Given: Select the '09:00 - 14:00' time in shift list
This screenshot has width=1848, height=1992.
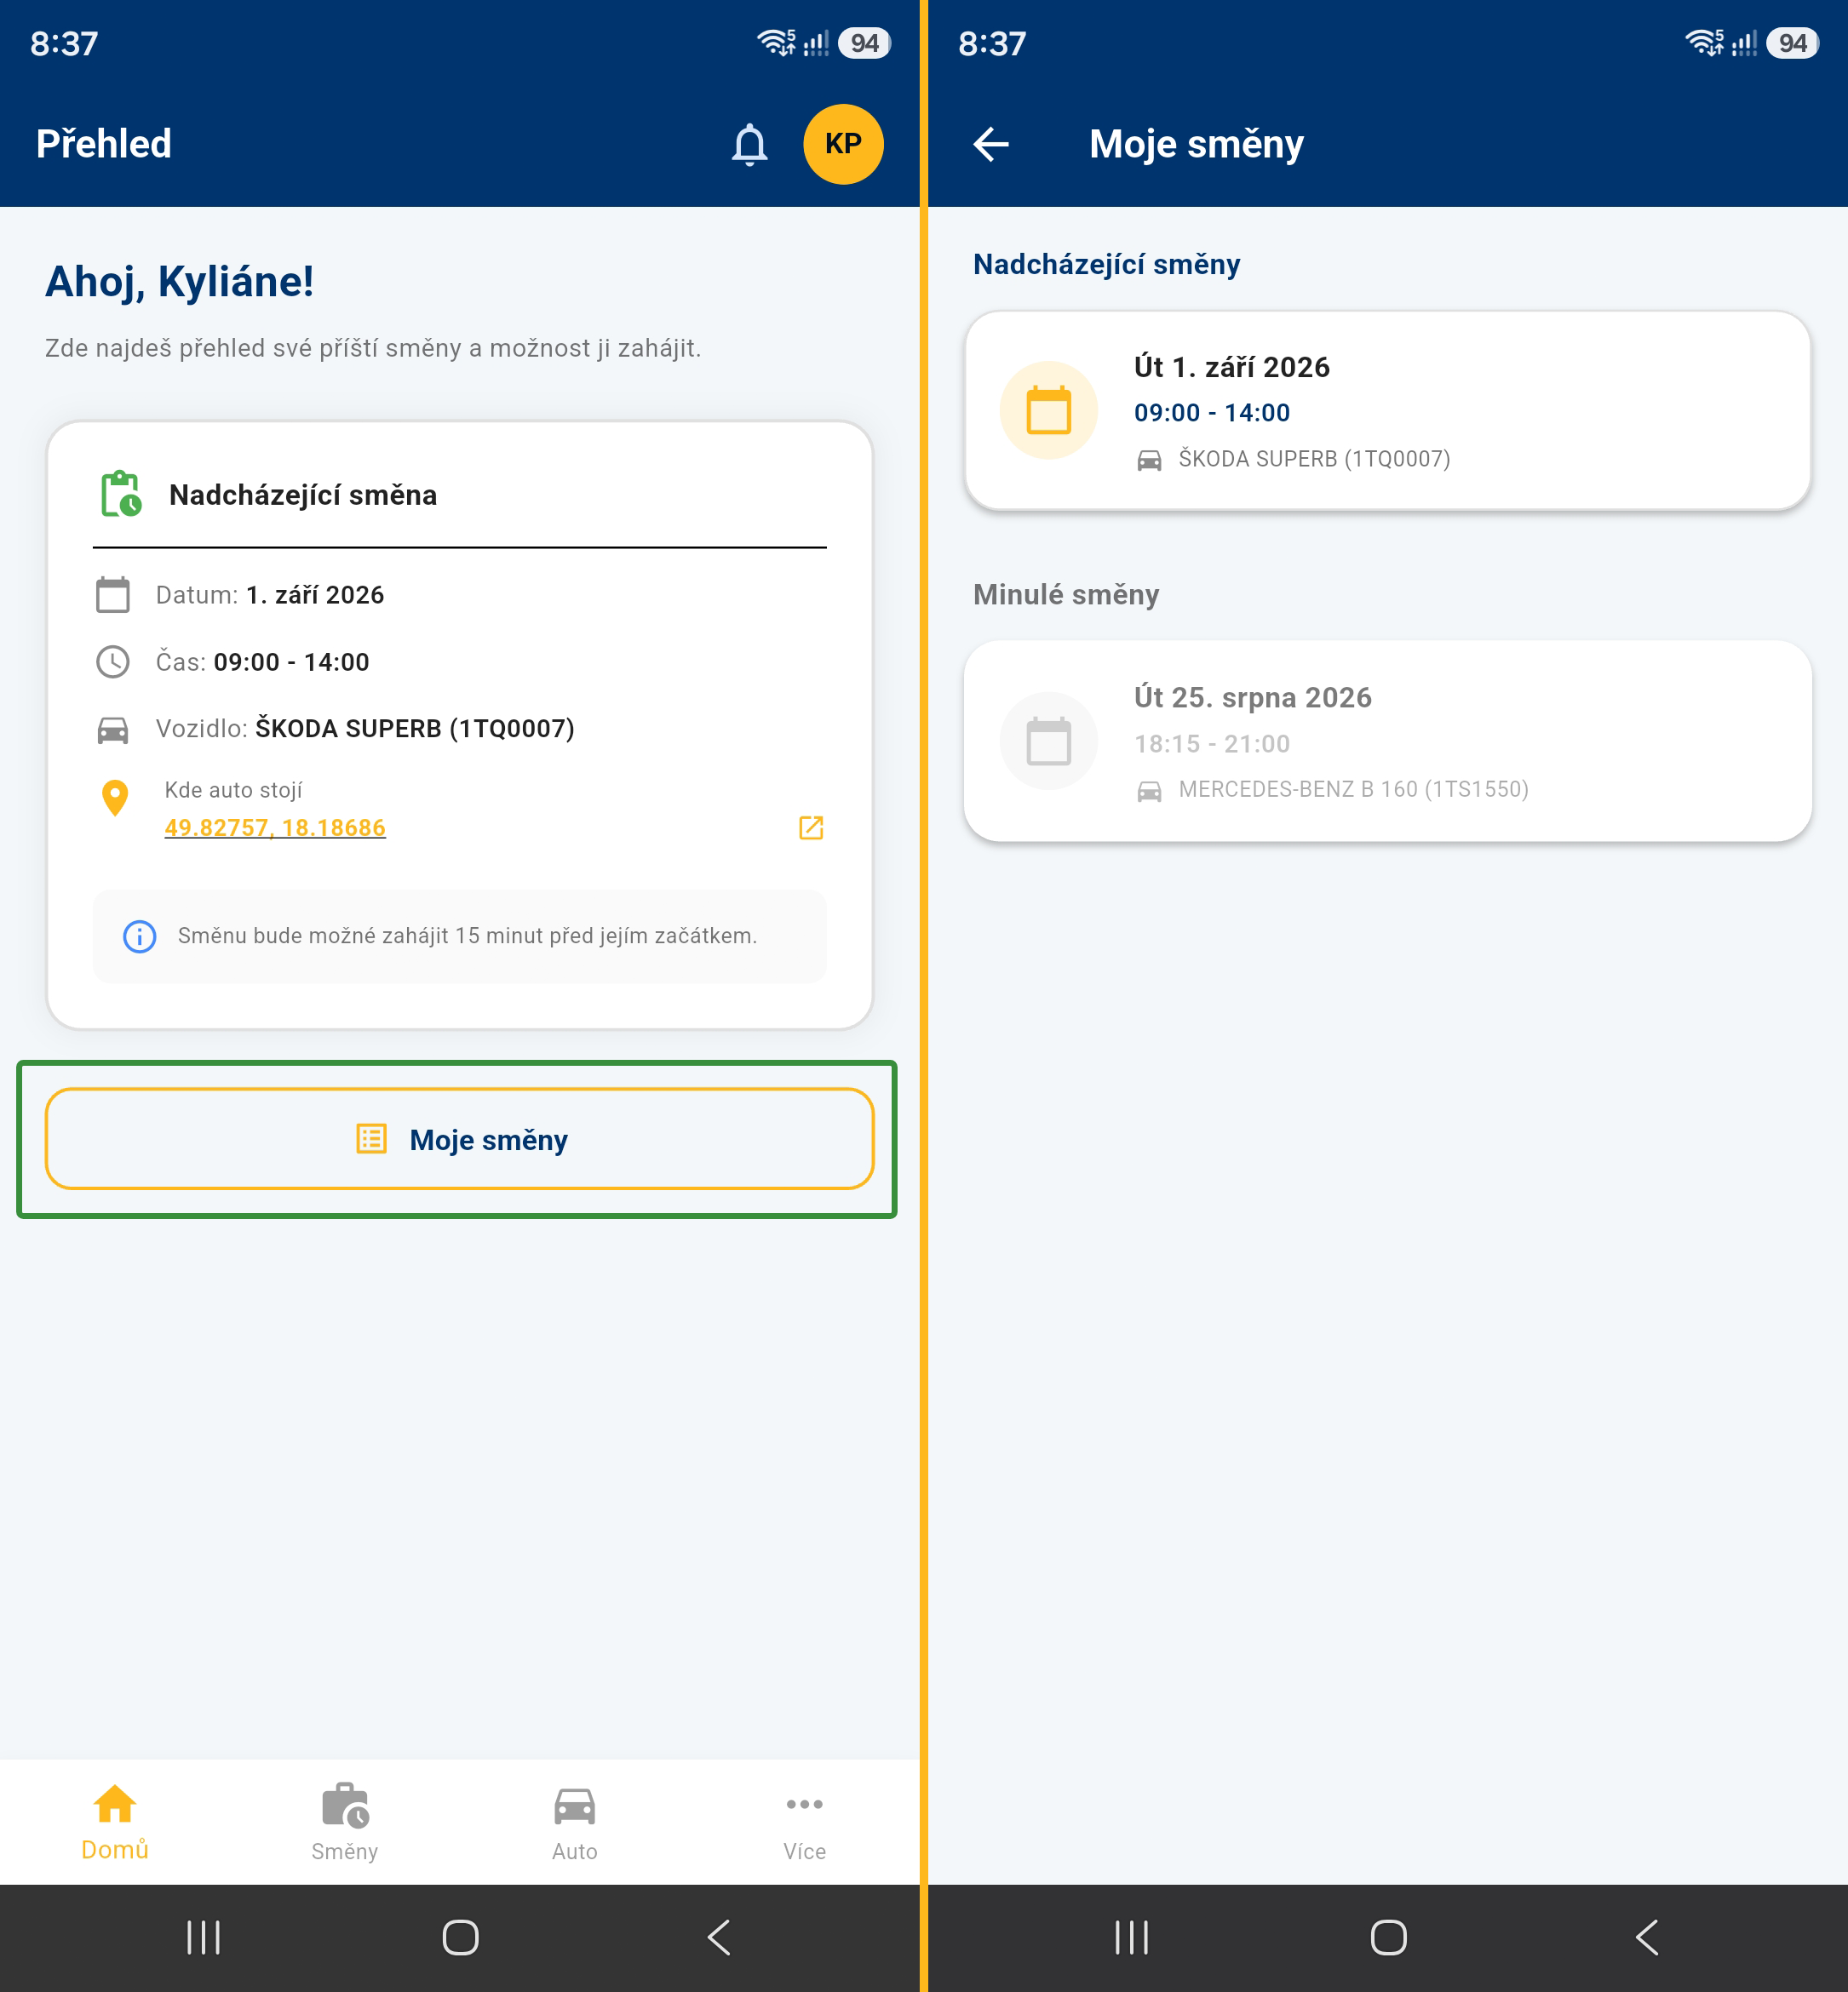Looking at the screenshot, I should tap(1212, 413).
